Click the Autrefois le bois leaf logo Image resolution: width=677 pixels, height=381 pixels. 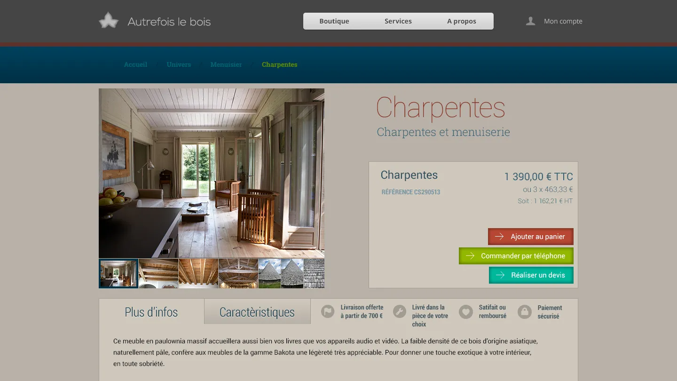point(109,21)
